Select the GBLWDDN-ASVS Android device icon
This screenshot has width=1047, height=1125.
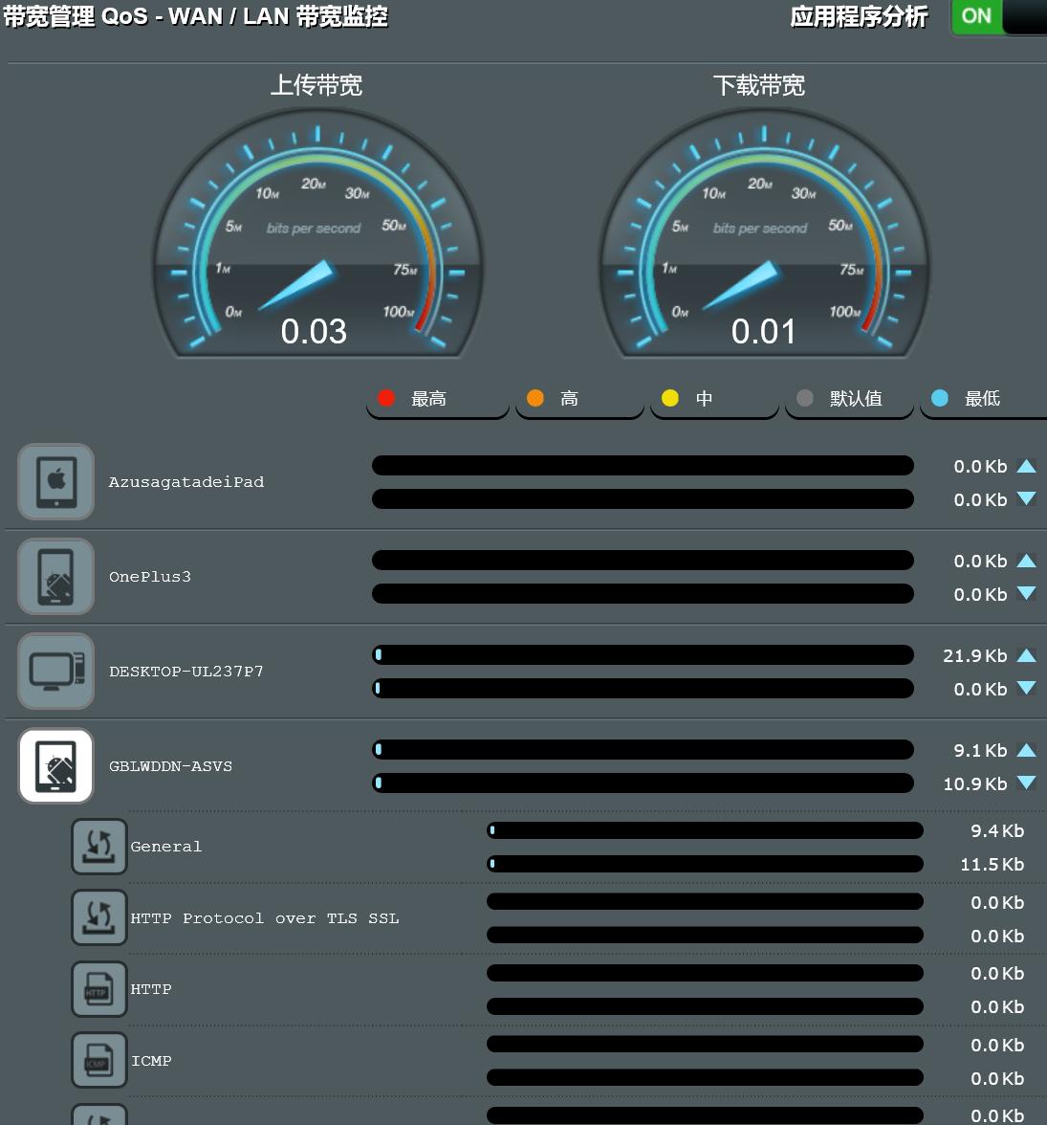55,765
